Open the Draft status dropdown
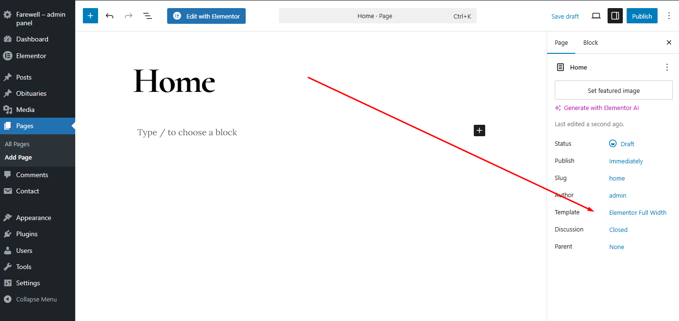The image size is (679, 321). 622,144
